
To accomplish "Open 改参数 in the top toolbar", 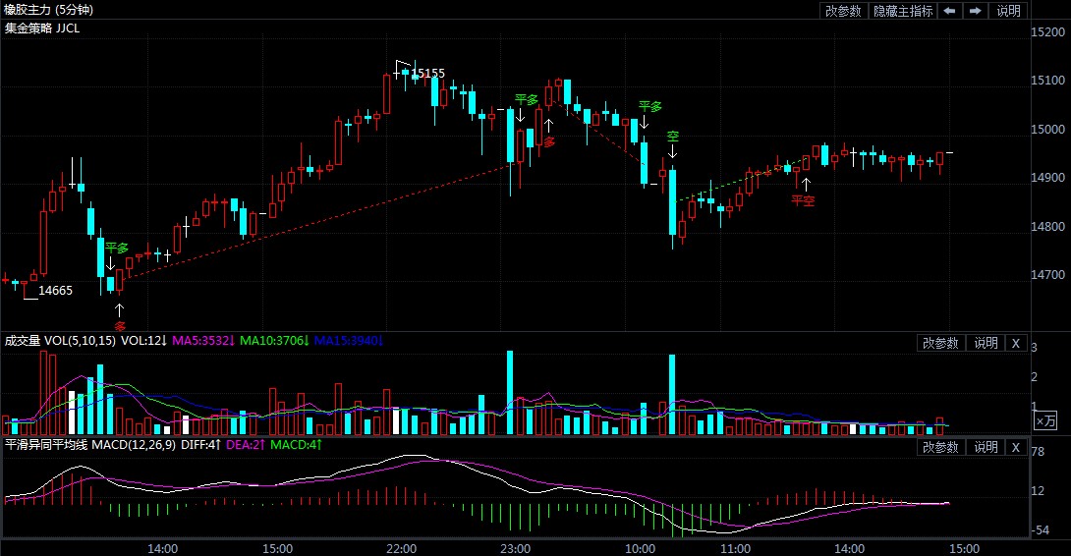I will point(844,11).
